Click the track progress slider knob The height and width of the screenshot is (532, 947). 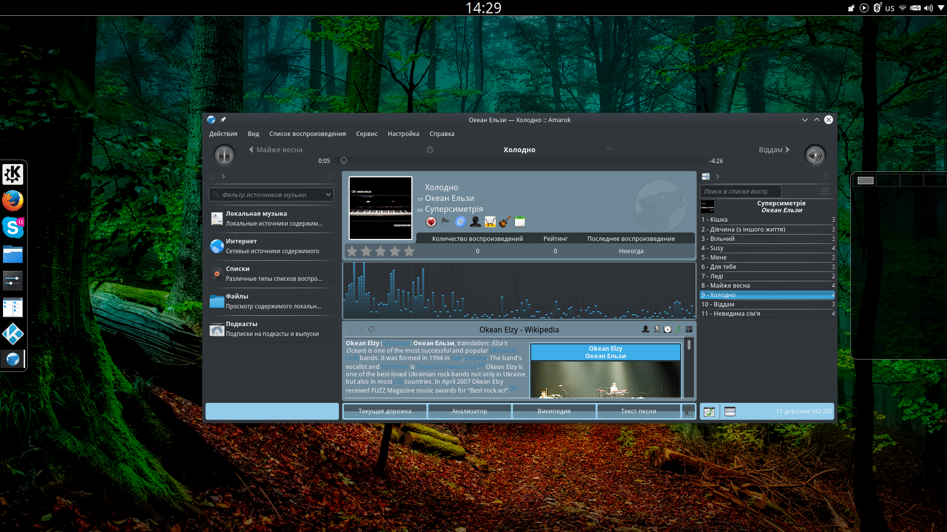[344, 161]
